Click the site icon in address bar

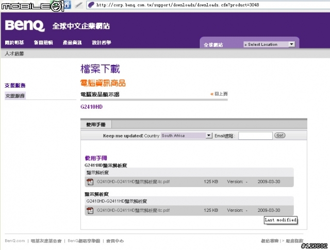(91, 5)
